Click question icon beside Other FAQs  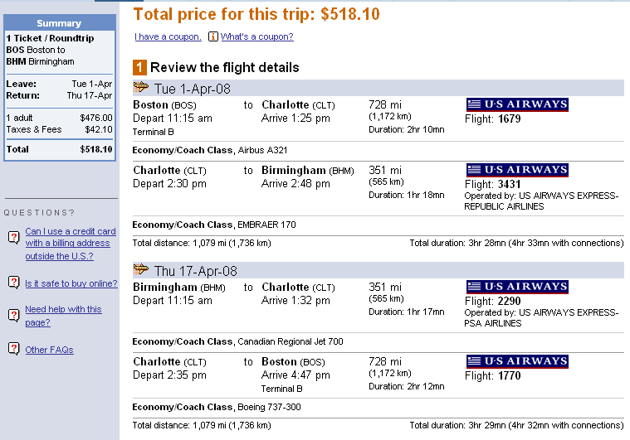pyautogui.click(x=13, y=349)
